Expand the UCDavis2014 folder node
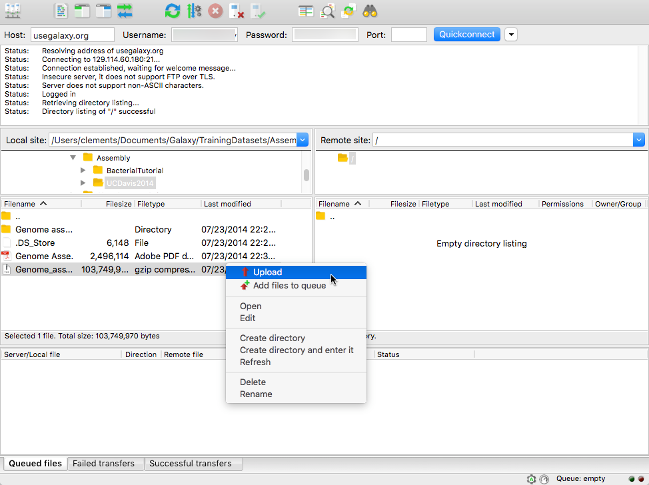Viewport: 649px width, 485px height. click(x=83, y=183)
